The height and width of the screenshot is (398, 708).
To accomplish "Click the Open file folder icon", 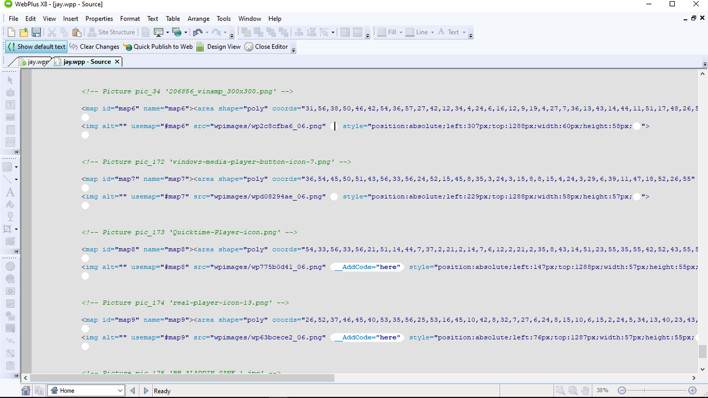I will [x=24, y=33].
